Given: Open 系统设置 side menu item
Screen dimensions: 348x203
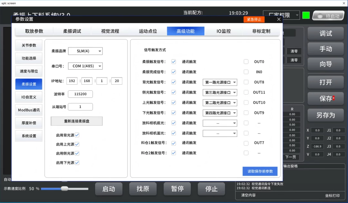Looking at the screenshot, I should click(x=29, y=136).
